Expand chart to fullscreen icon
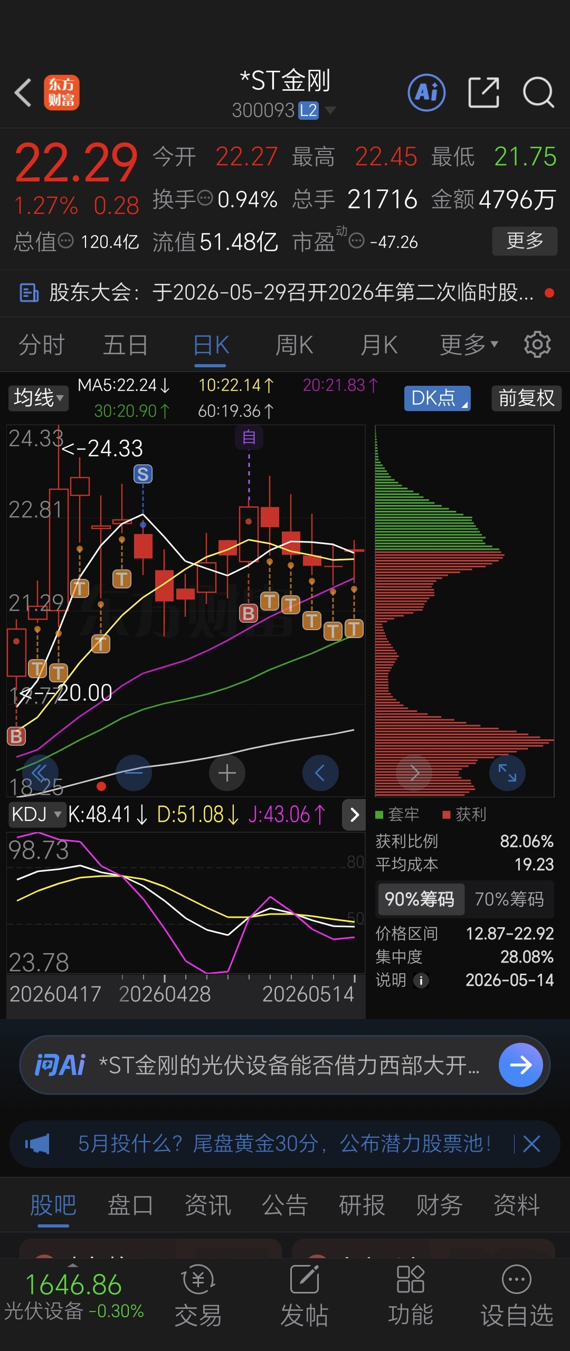 pyautogui.click(x=507, y=773)
